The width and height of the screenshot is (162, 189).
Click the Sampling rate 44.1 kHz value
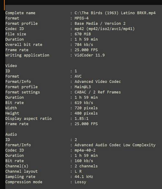(x=84, y=177)
